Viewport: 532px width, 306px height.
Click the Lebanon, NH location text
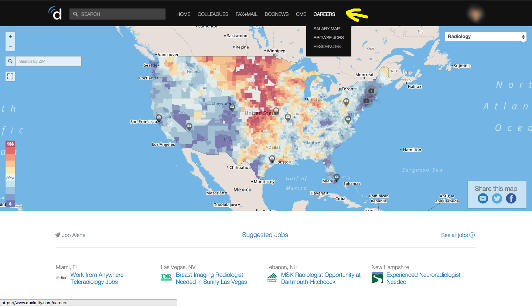point(282,267)
